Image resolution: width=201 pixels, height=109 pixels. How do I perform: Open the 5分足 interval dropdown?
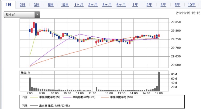click(x=22, y=15)
